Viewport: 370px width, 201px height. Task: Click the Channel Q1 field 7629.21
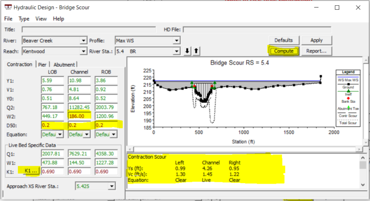point(79,154)
